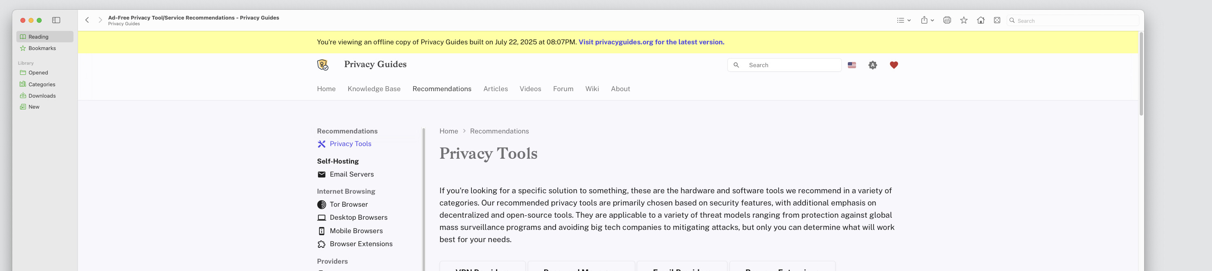Switch to the Knowledge Base tab
Image resolution: width=1212 pixels, height=271 pixels.
(x=374, y=89)
